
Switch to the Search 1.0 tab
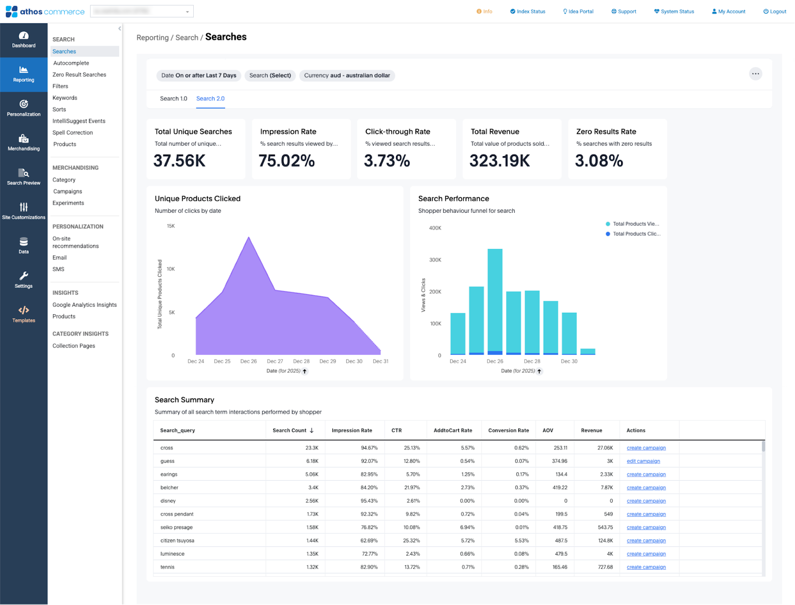pos(173,99)
